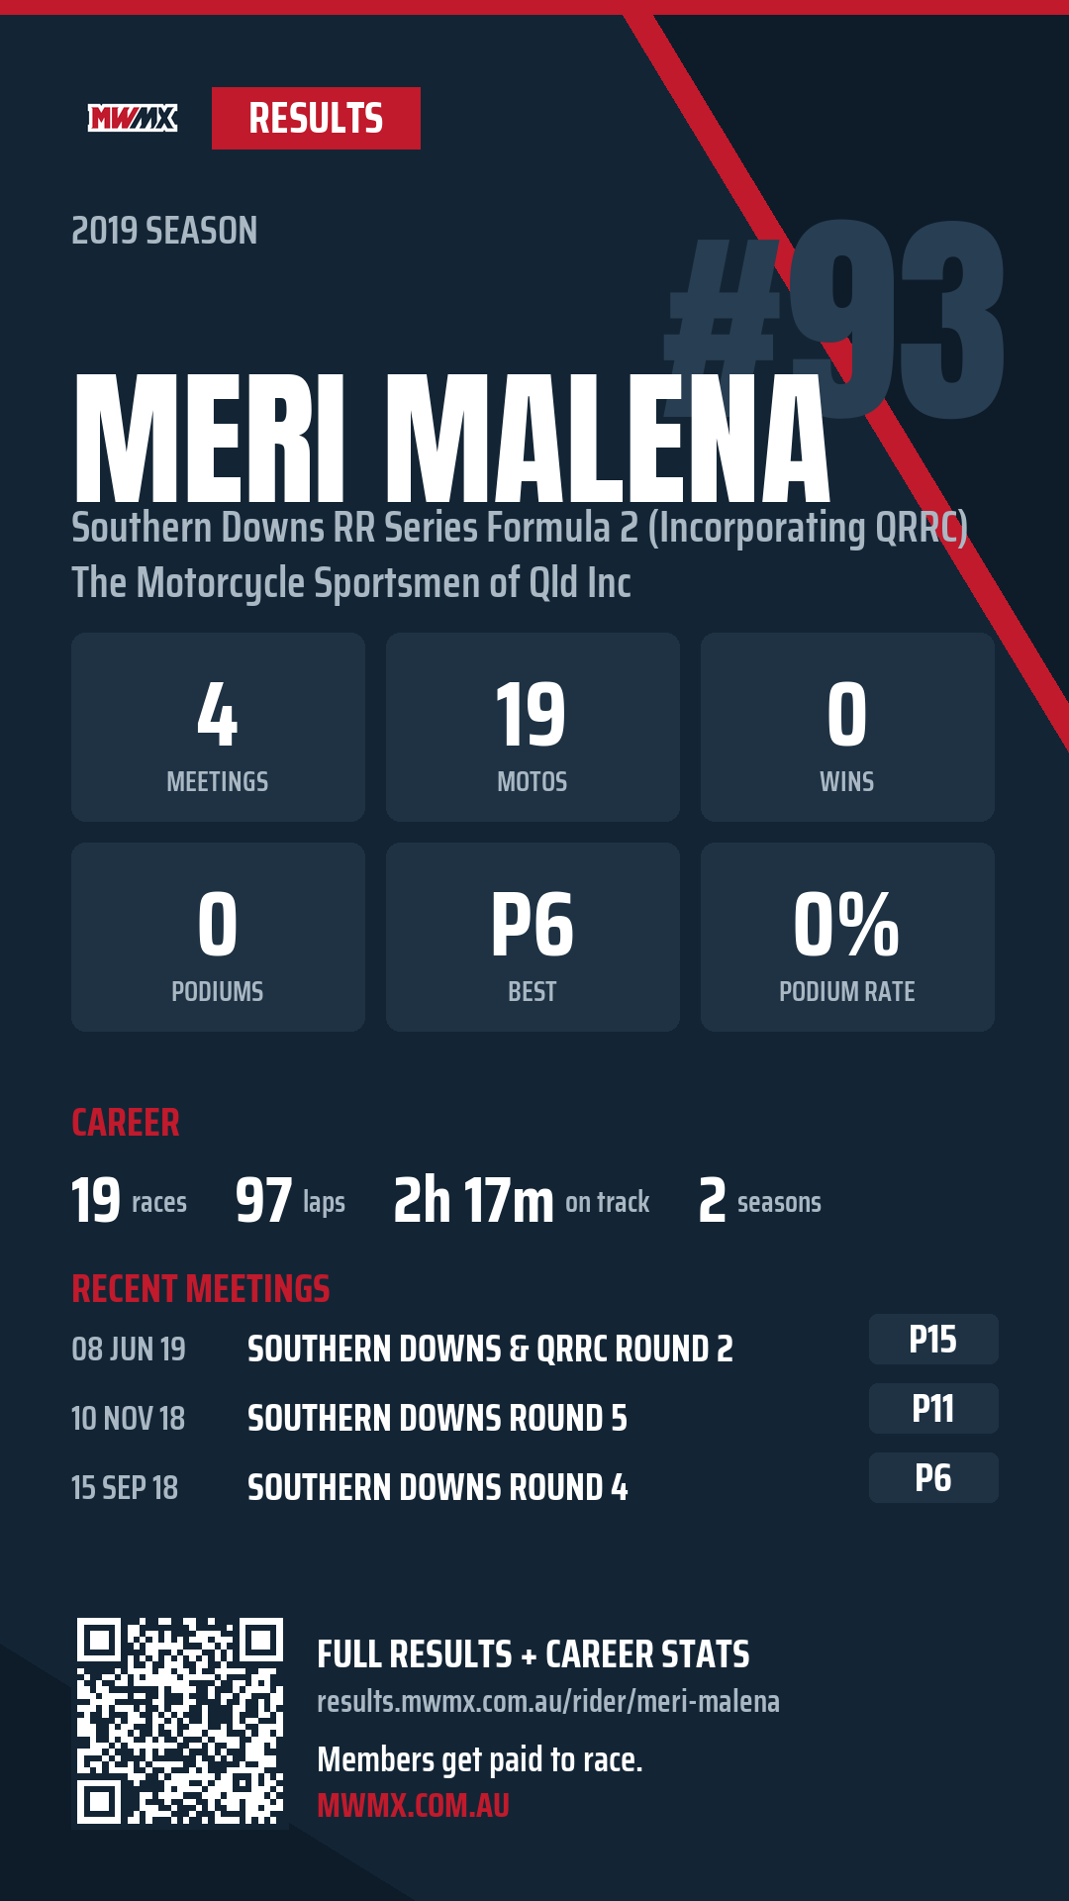Select the 0 PODIUMS stat card

pyautogui.click(x=218, y=938)
